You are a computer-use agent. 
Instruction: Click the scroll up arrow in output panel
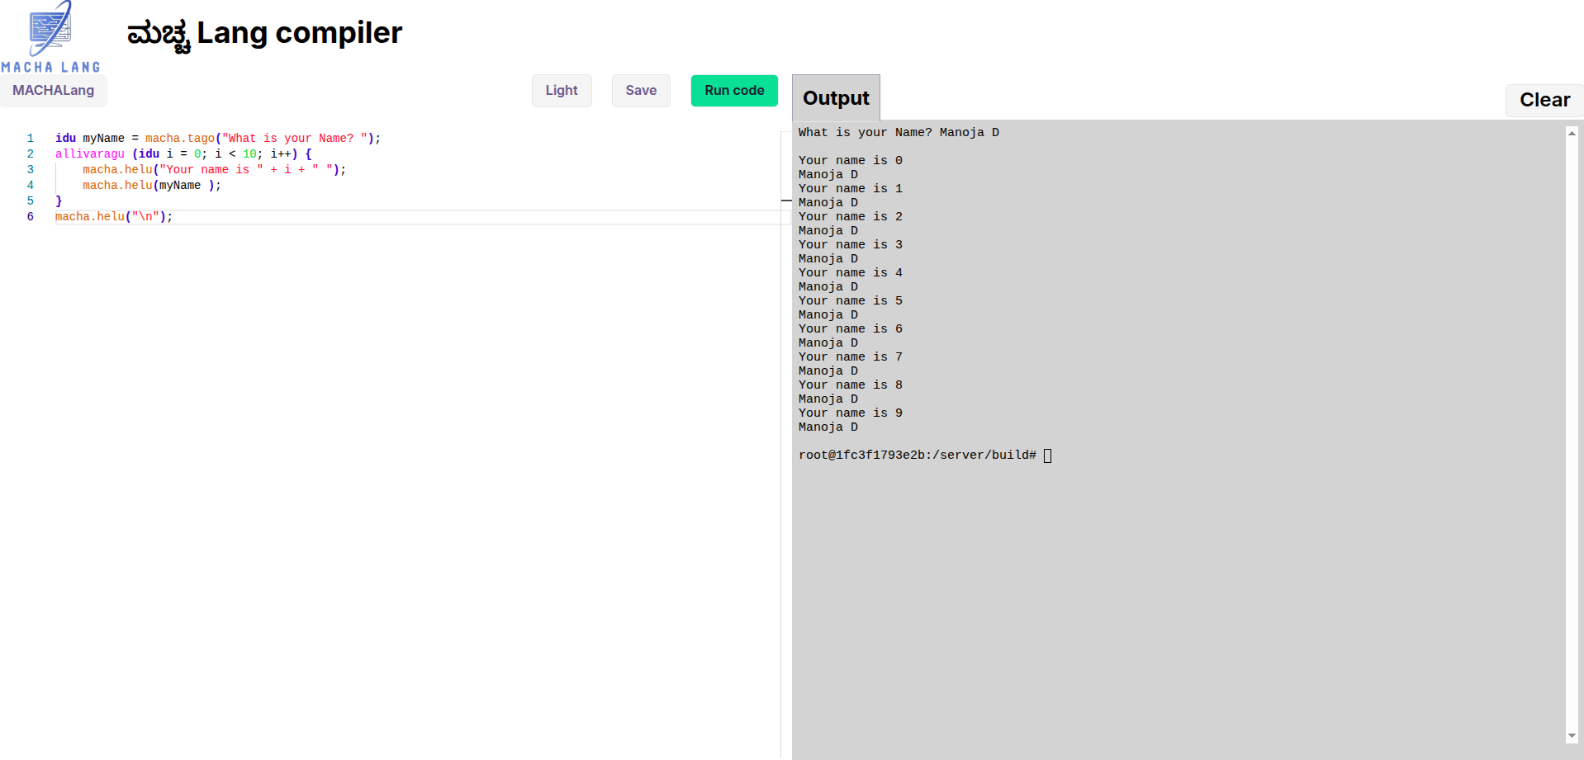pos(1572,133)
